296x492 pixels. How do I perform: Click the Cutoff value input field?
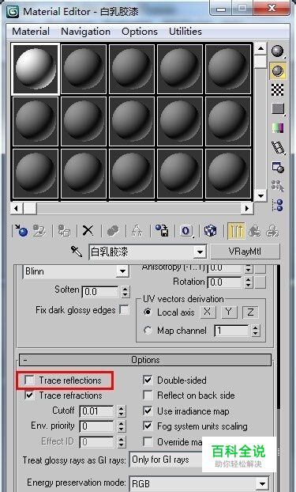97,411
